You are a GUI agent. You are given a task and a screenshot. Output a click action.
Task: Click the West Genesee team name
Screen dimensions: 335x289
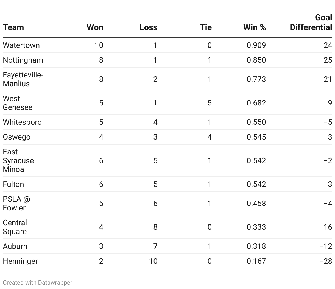[x=18, y=103]
